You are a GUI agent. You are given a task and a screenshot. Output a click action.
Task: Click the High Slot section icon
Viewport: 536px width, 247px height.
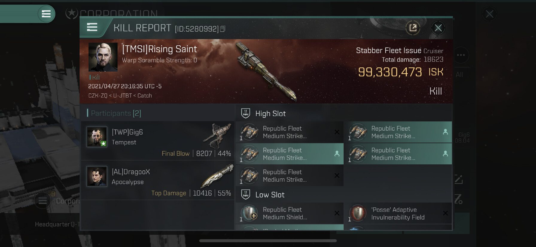coord(246,113)
